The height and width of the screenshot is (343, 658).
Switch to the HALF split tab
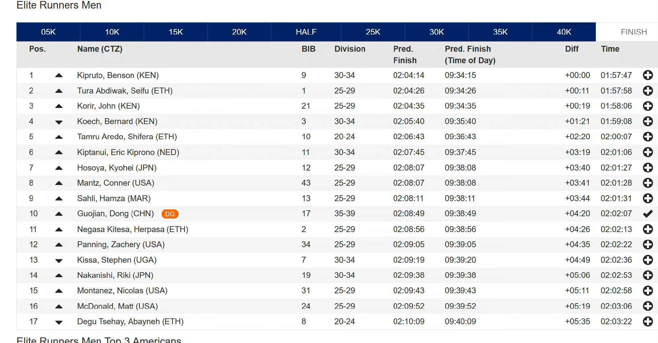point(306,32)
